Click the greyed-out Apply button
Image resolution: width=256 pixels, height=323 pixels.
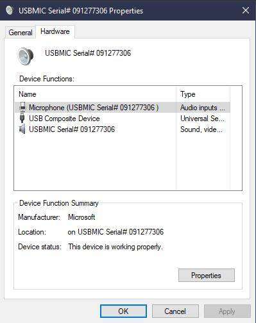tap(227, 311)
